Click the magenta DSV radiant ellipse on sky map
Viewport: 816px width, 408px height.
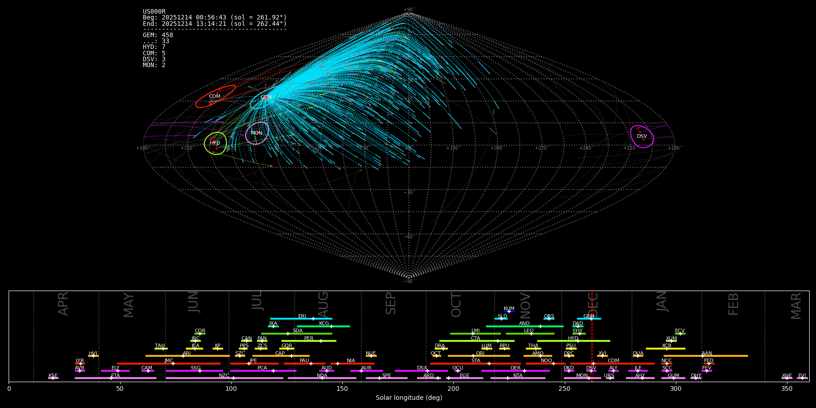click(642, 136)
